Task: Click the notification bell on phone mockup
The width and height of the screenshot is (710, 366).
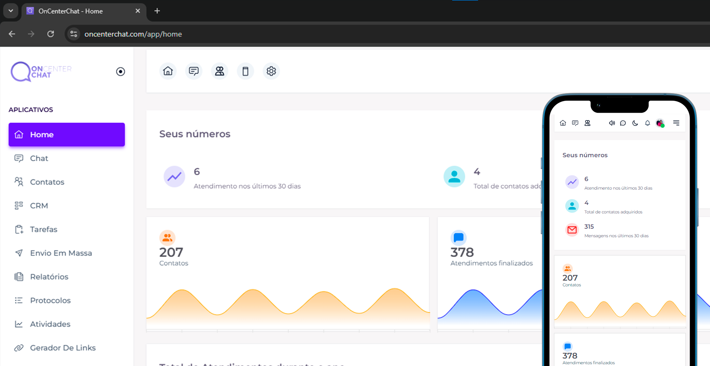Action: (x=647, y=123)
